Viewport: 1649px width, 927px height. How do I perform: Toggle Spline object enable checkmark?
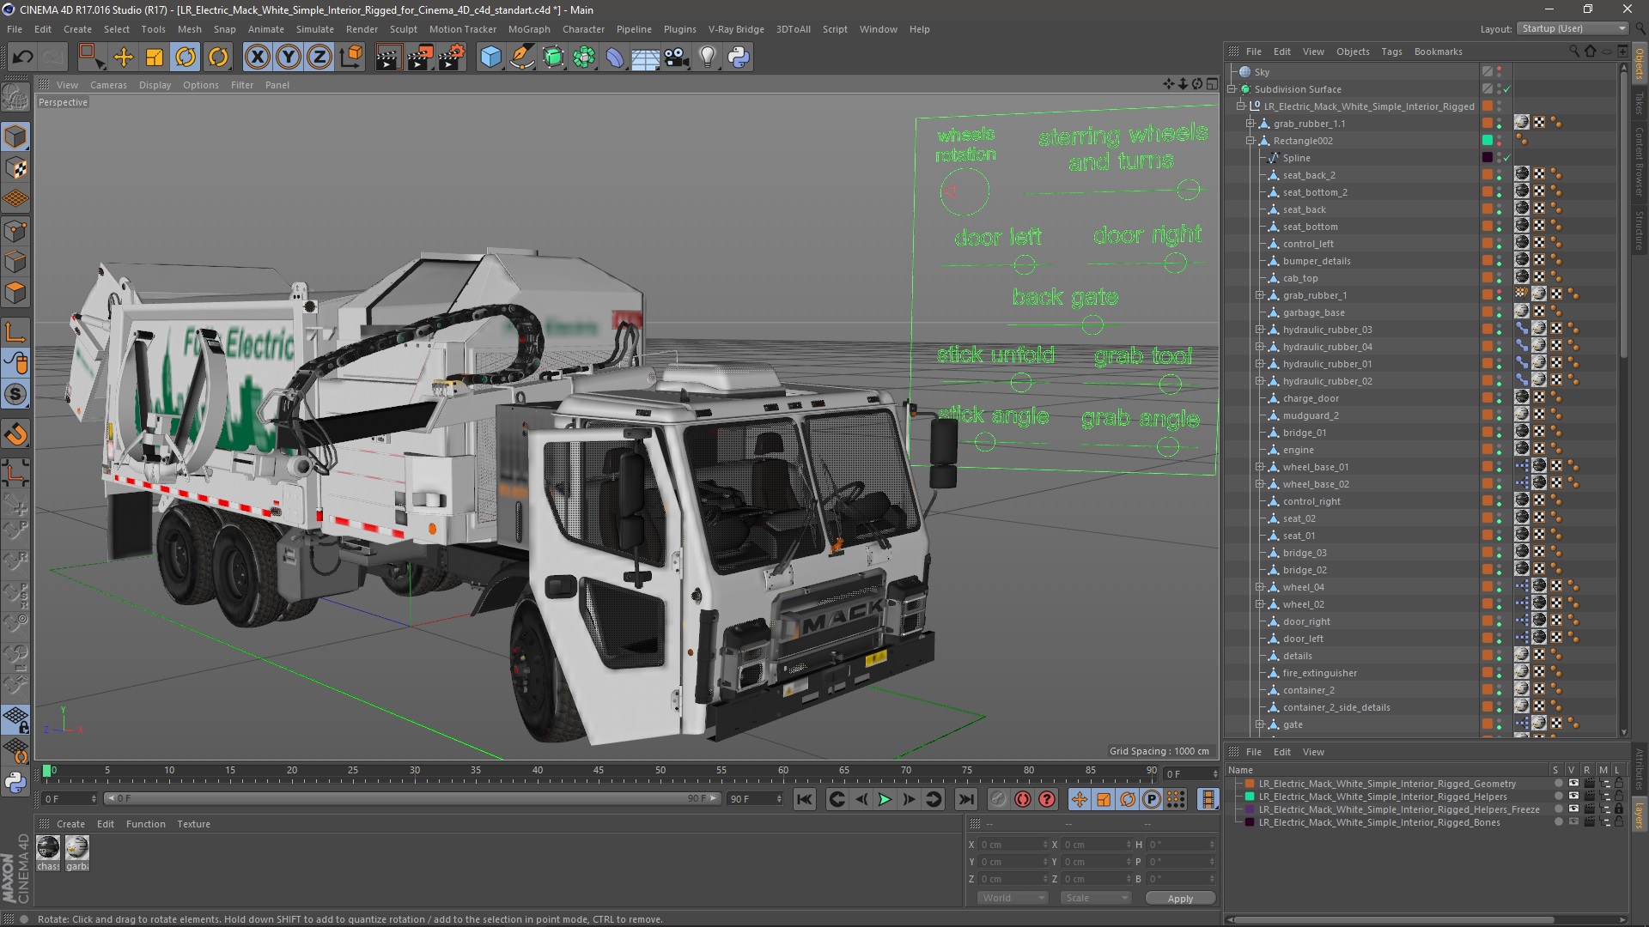(x=1507, y=158)
